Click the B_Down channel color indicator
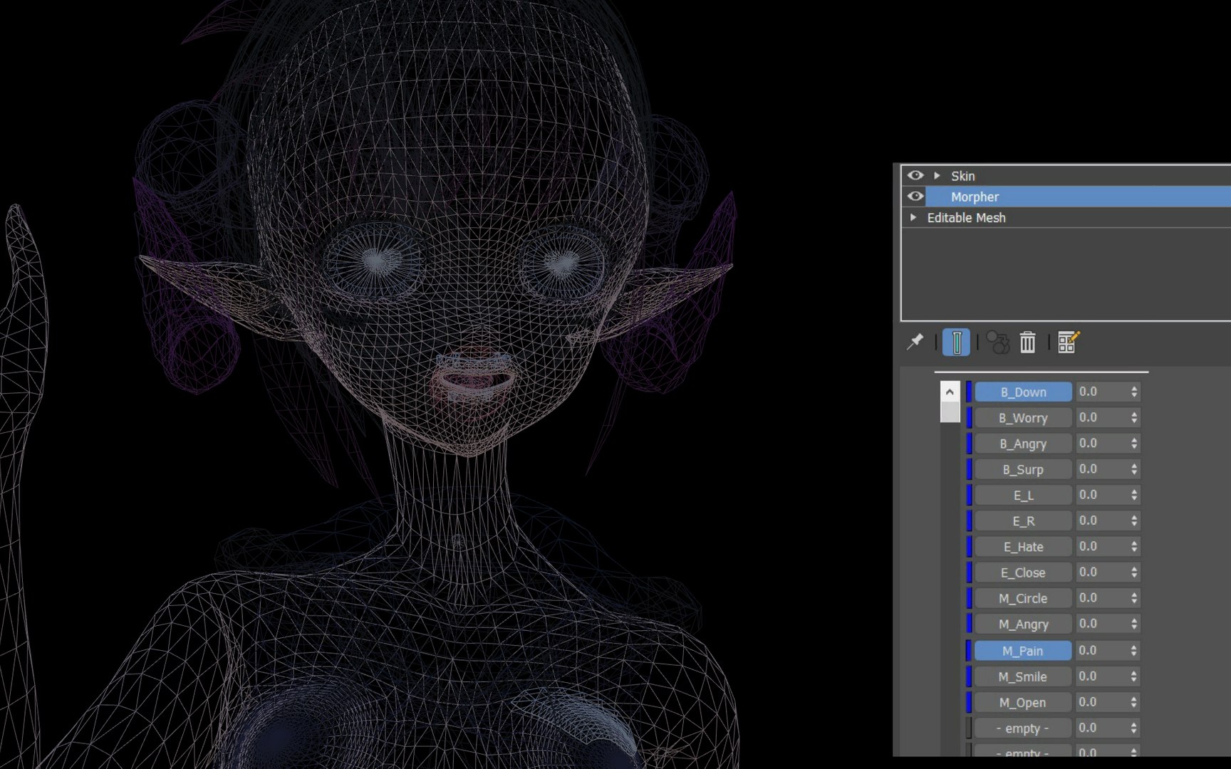This screenshot has width=1231, height=769. click(969, 392)
